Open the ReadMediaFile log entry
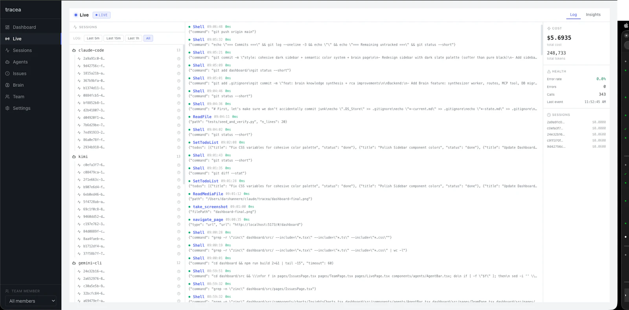629x310 pixels. click(363, 196)
